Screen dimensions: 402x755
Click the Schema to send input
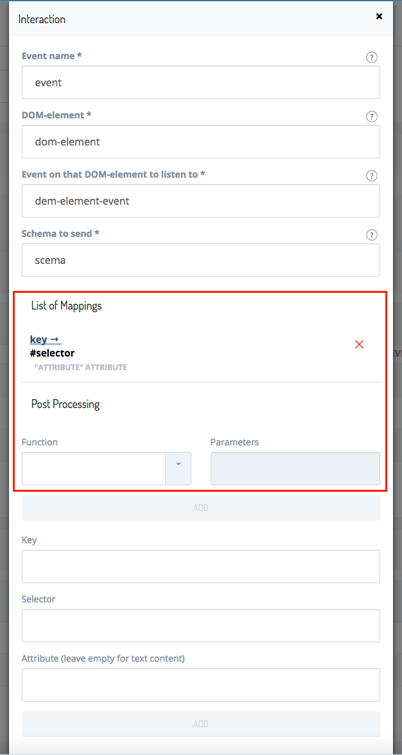[201, 260]
